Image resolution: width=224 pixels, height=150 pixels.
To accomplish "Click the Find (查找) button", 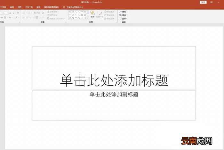I will tap(123, 12).
